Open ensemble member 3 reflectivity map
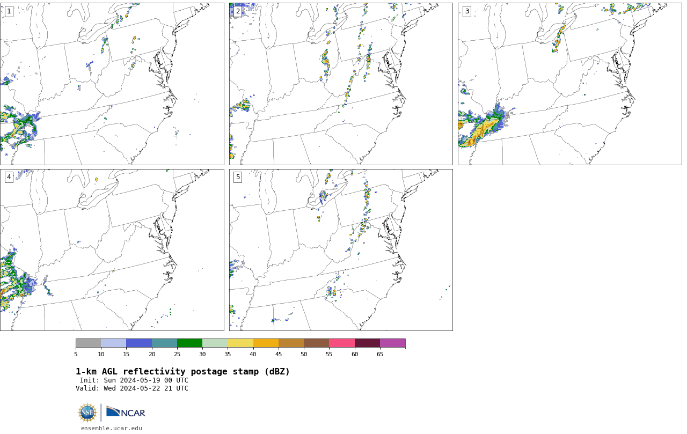Screen dimensions: 687x434 pos(569,84)
